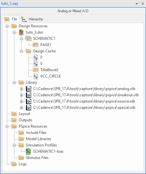This screenshot has height=174, width=146.
Task: Expand the special.olb library node
Action: point(21,108)
